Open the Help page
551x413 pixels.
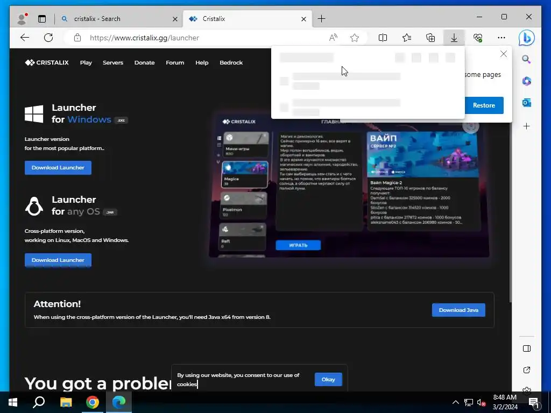pyautogui.click(x=202, y=62)
